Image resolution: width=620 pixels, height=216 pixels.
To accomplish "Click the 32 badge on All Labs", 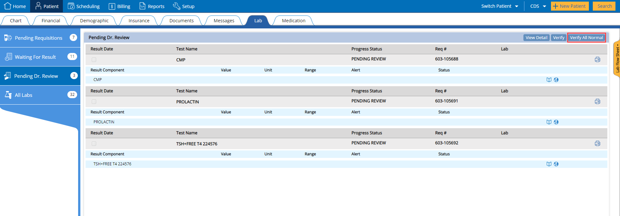I will click(x=72, y=95).
